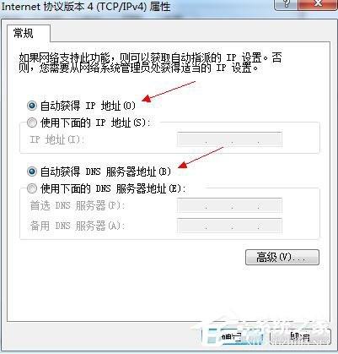Click the 首选 DNS 服务器(P) label
The image size is (338, 354).
point(78,205)
